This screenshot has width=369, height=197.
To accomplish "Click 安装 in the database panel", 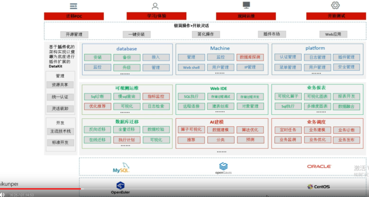I will [97, 58].
